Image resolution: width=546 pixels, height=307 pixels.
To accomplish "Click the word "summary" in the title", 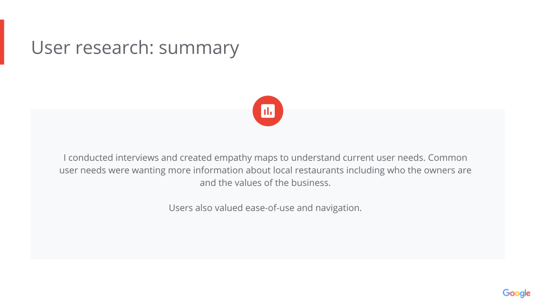I will [198, 48].
